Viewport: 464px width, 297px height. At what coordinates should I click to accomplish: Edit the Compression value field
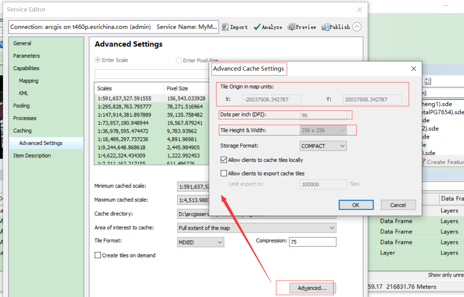pos(313,242)
